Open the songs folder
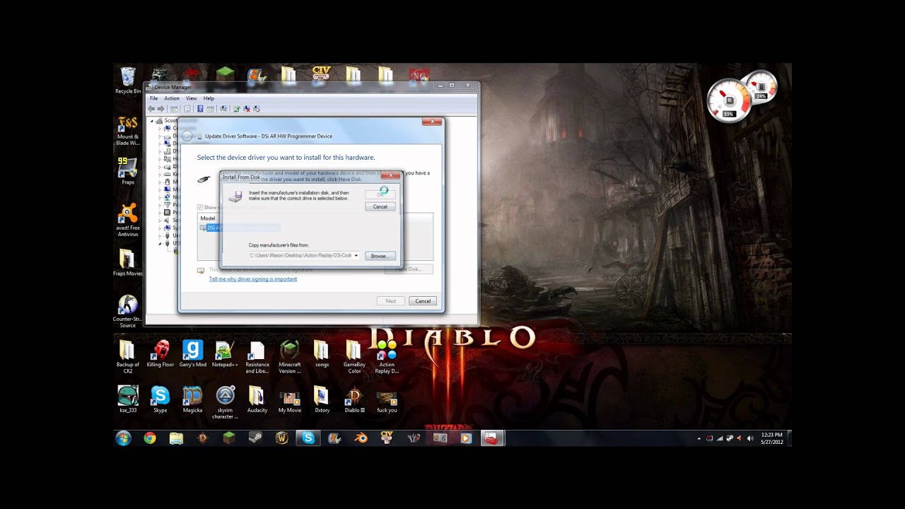The image size is (905, 509). pyautogui.click(x=322, y=354)
